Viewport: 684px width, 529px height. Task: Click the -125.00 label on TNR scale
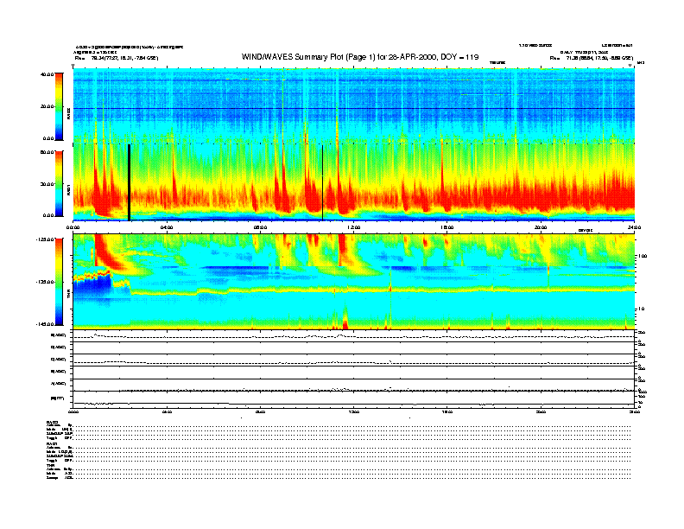pos(45,239)
